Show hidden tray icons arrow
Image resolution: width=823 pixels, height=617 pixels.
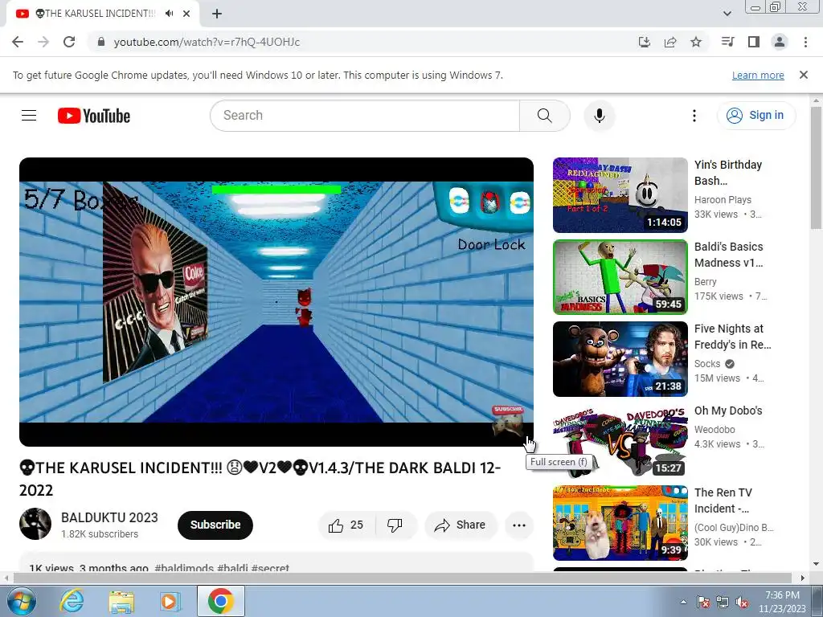[683, 602]
